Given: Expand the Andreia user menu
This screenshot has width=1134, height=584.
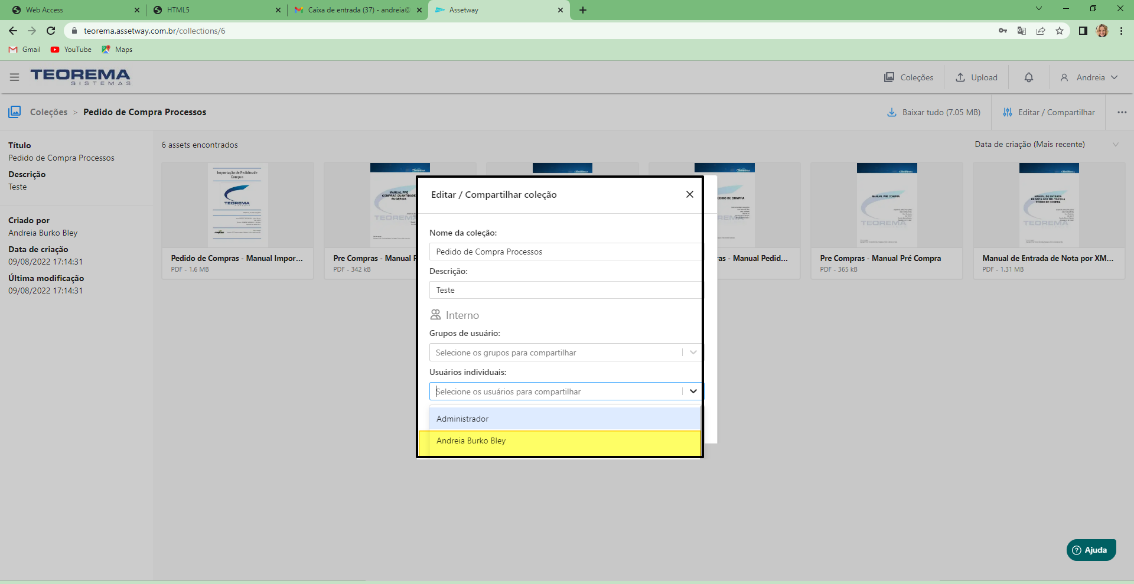Looking at the screenshot, I should (1089, 77).
